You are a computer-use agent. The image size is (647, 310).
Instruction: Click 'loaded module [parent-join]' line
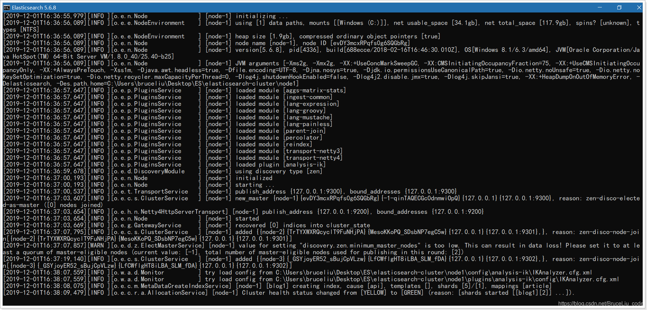pos(281,131)
